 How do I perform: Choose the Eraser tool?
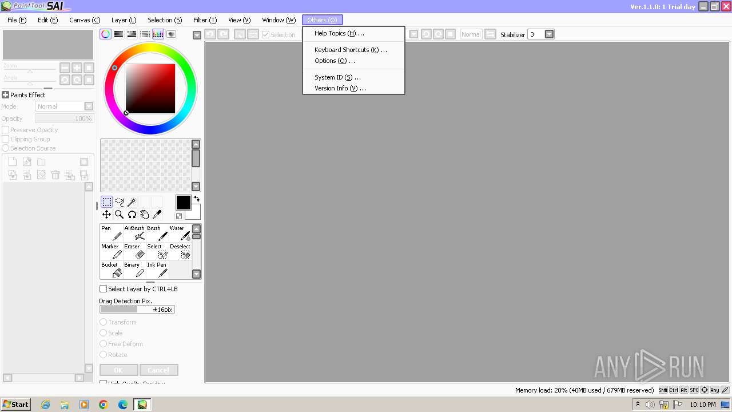coord(134,251)
